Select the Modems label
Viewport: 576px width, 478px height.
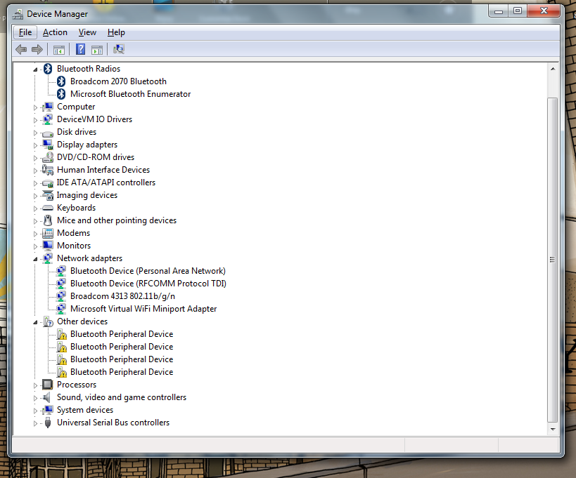(73, 233)
